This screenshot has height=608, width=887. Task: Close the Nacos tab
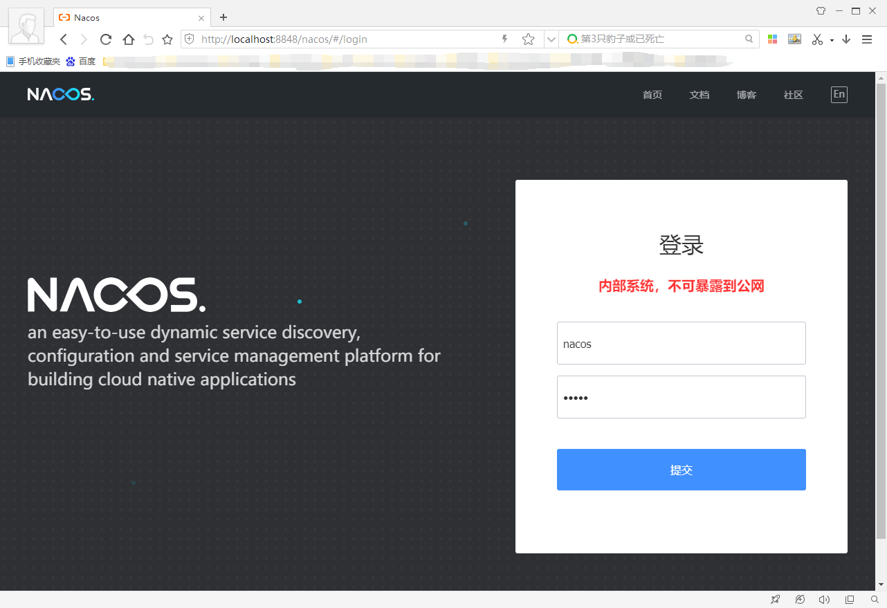(x=201, y=18)
